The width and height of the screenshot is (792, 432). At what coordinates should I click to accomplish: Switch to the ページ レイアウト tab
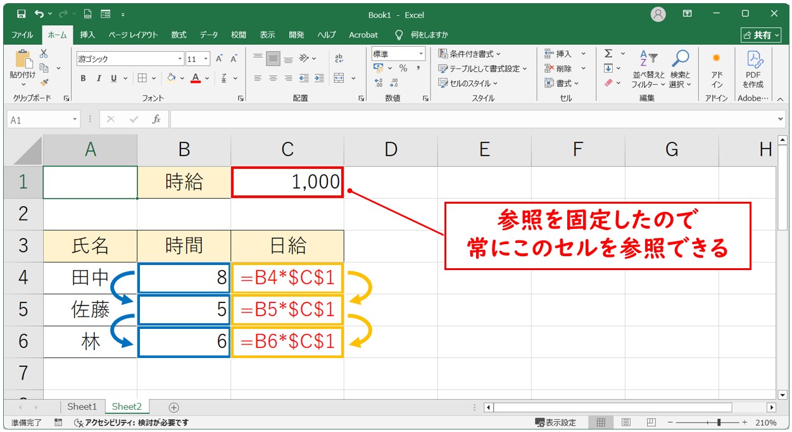(133, 35)
